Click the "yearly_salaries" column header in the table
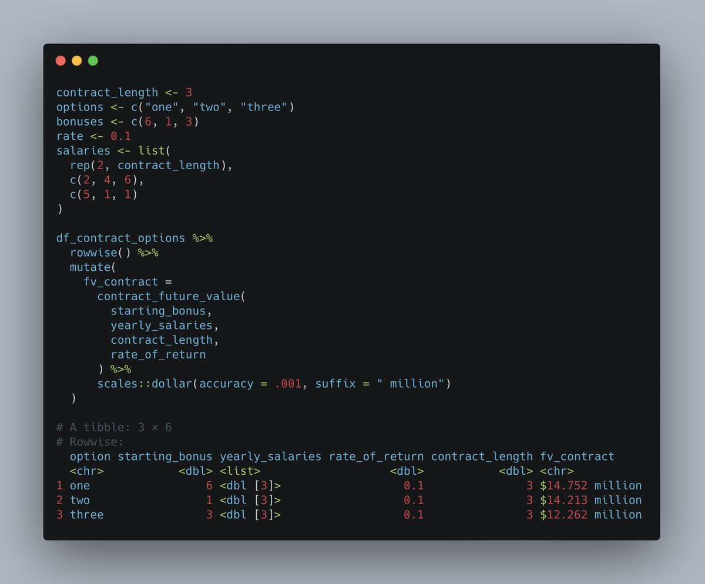This screenshot has height=584, width=705. [271, 457]
